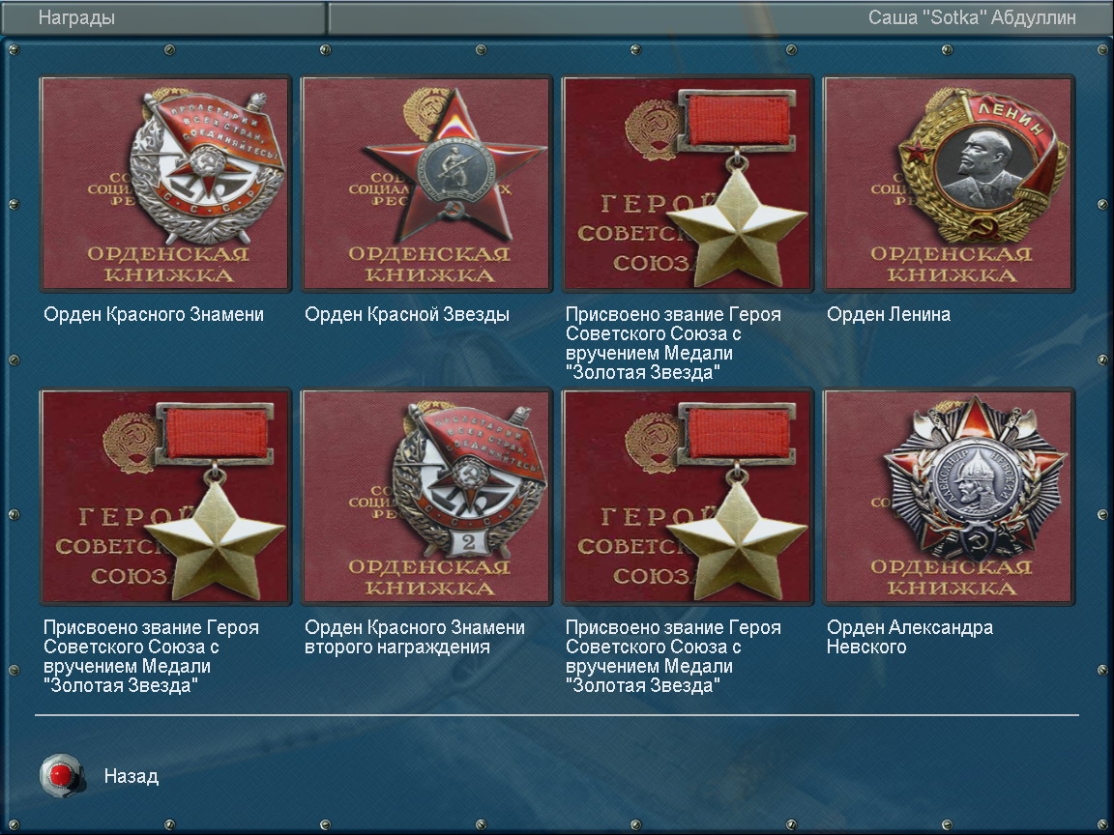Image resolution: width=1114 pixels, height=835 pixels.
Task: Go back via the "Назад" label
Action: click(x=132, y=776)
